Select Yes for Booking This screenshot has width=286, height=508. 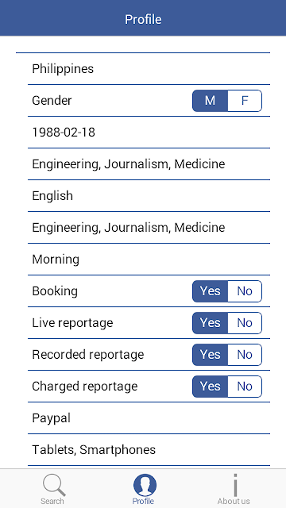210,291
